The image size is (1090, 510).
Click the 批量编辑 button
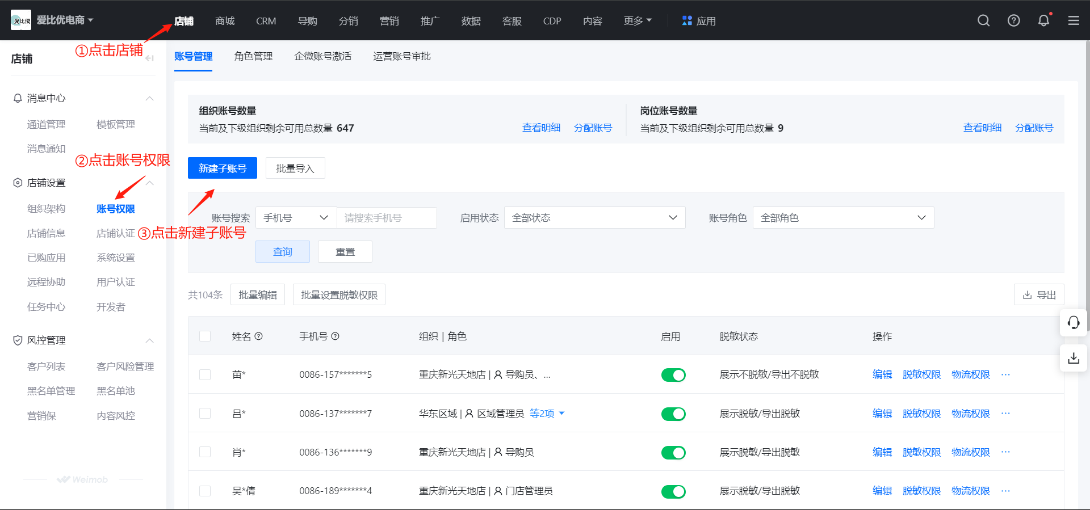click(258, 294)
